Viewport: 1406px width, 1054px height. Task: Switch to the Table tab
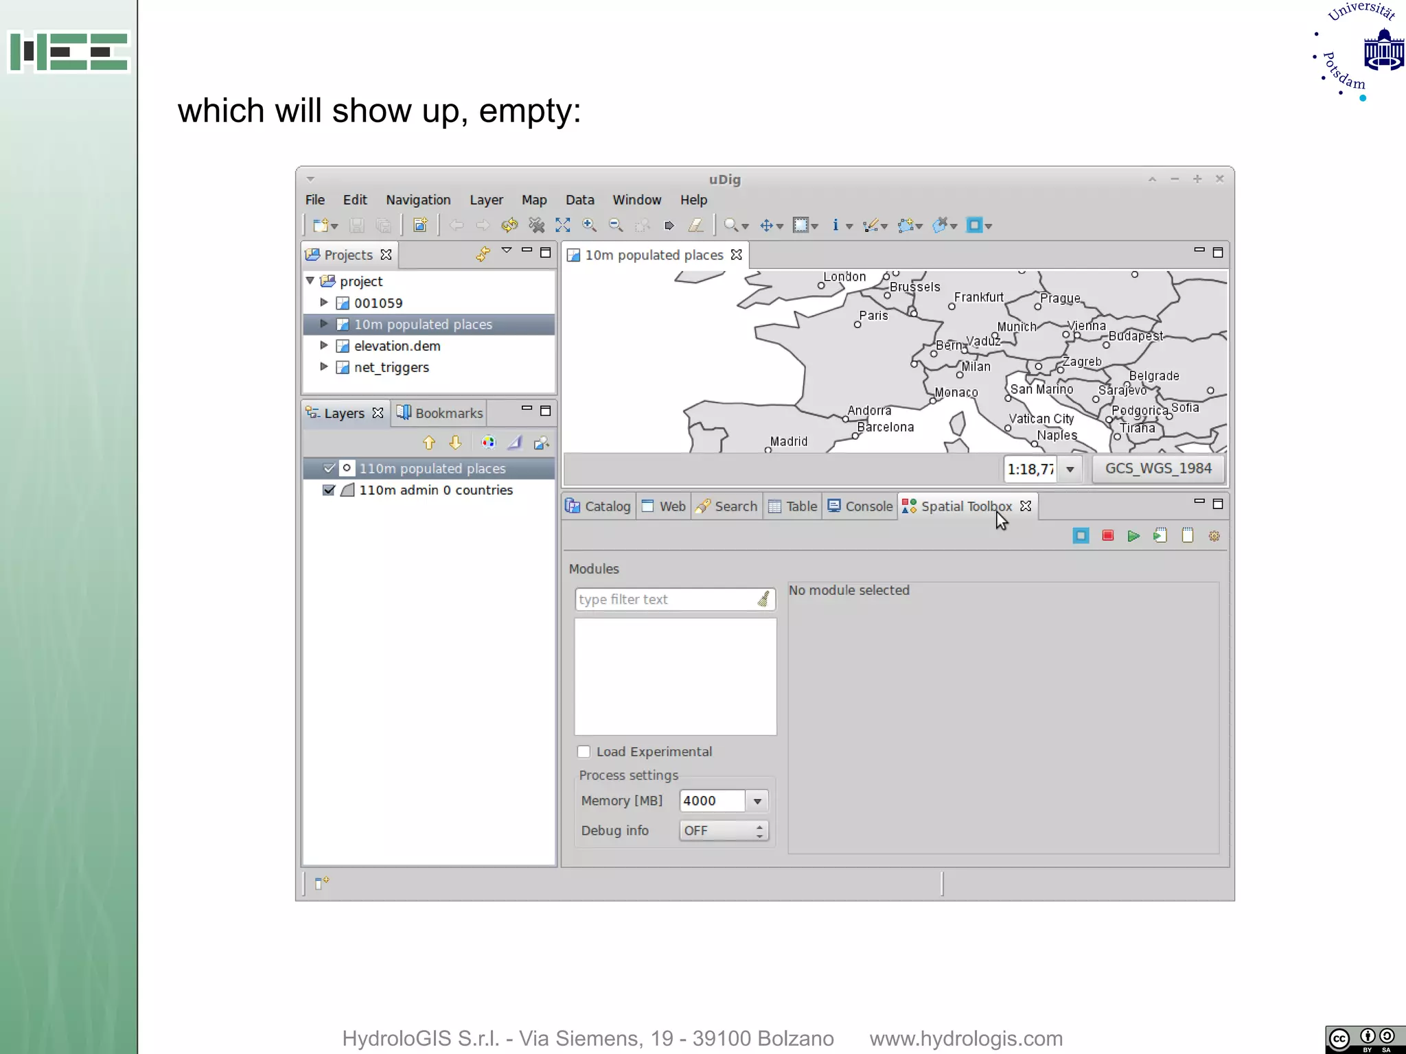(x=792, y=506)
